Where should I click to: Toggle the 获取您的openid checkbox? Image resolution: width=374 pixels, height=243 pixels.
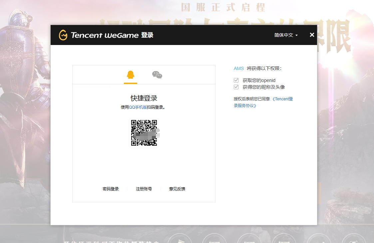[x=236, y=80]
